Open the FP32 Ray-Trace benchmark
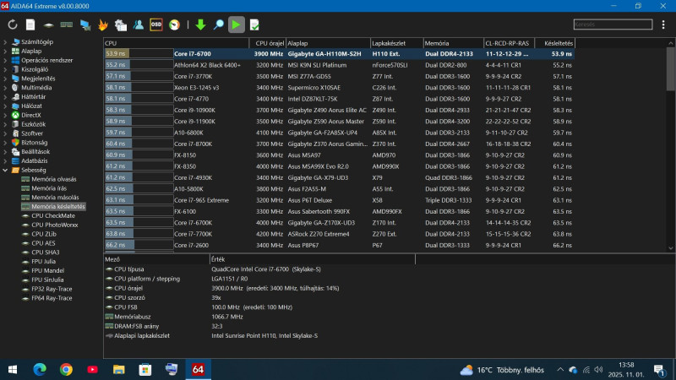Viewport: 676px width, 380px height. (52, 289)
